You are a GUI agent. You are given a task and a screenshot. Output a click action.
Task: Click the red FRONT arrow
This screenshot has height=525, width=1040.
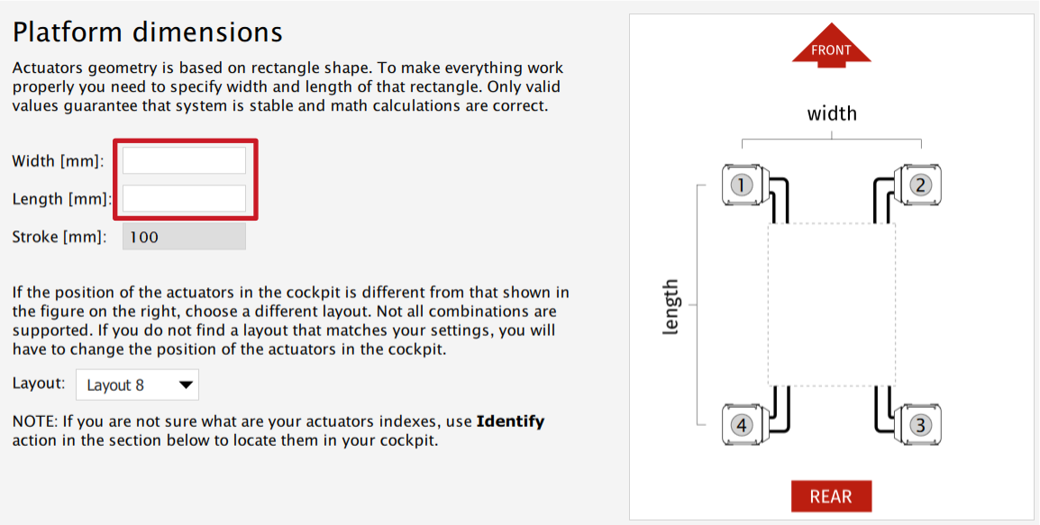[831, 45]
